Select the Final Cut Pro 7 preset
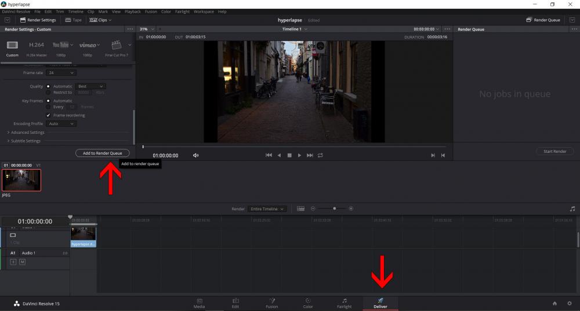The height and width of the screenshot is (311, 580). 116,45
